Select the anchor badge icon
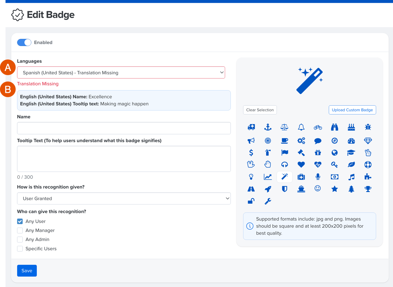 268,127
